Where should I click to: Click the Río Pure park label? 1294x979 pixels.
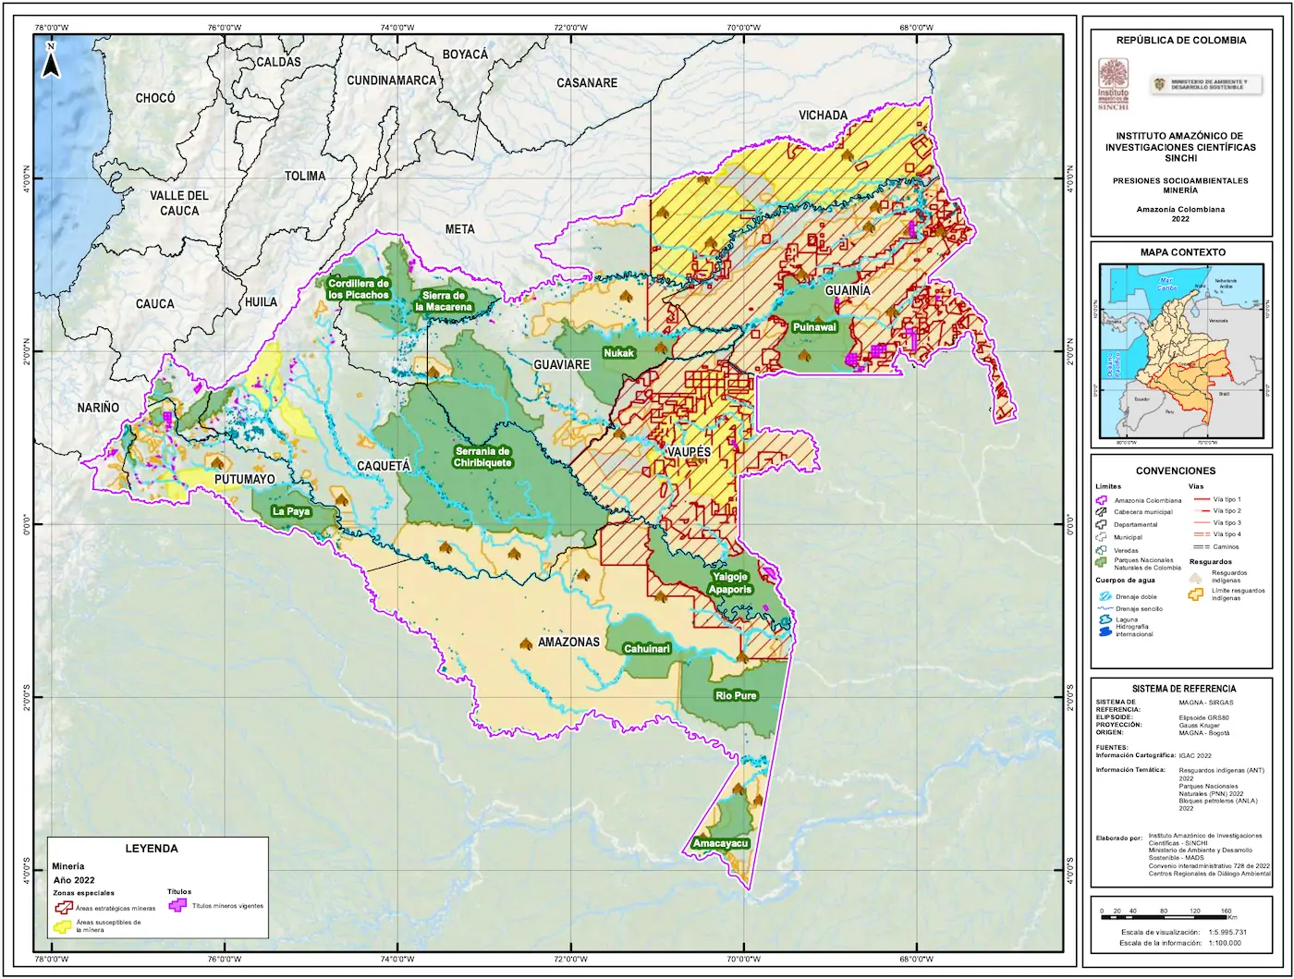(736, 695)
